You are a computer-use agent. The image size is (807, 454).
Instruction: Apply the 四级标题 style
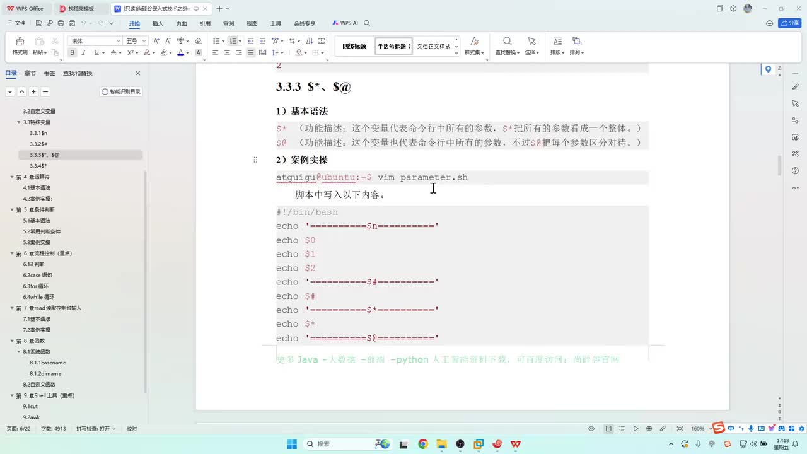(354, 46)
